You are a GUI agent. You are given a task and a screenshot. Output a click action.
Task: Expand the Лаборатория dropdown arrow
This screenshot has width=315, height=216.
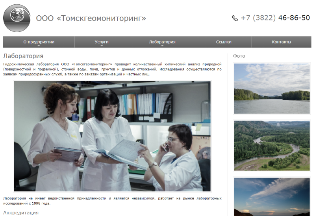(x=162, y=46)
